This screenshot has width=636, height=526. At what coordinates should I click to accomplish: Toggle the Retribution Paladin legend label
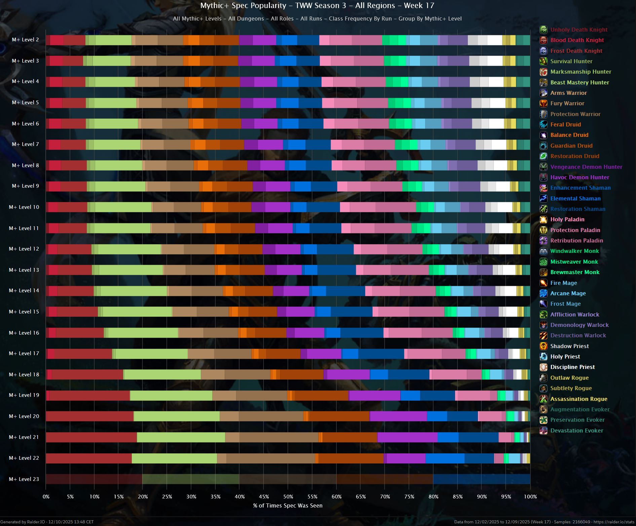pyautogui.click(x=576, y=240)
